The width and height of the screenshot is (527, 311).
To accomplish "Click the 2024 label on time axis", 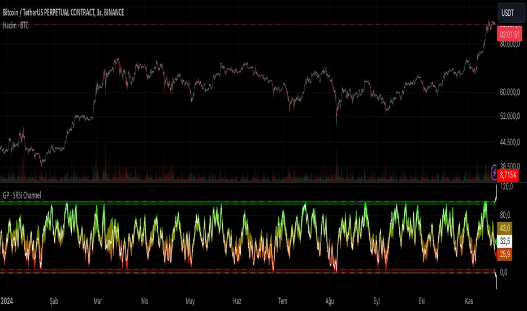I will click(x=7, y=301).
